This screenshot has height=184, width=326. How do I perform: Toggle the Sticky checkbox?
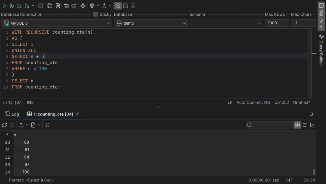(x=95, y=14)
